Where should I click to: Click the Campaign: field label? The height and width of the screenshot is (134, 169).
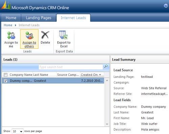pyautogui.click(x=121, y=83)
